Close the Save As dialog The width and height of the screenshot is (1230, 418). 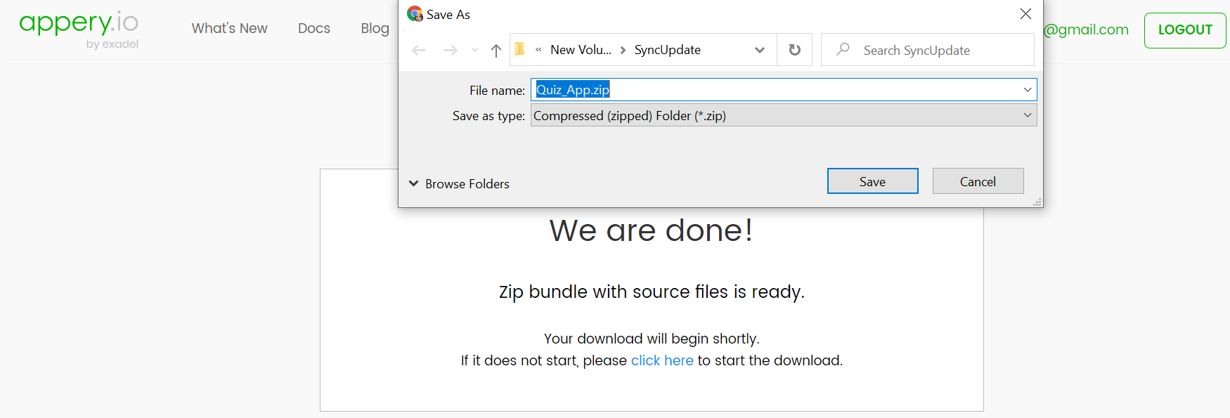point(1025,14)
